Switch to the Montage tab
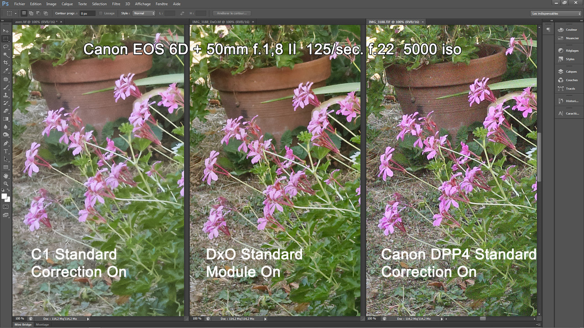The image size is (584, 328). (x=42, y=325)
